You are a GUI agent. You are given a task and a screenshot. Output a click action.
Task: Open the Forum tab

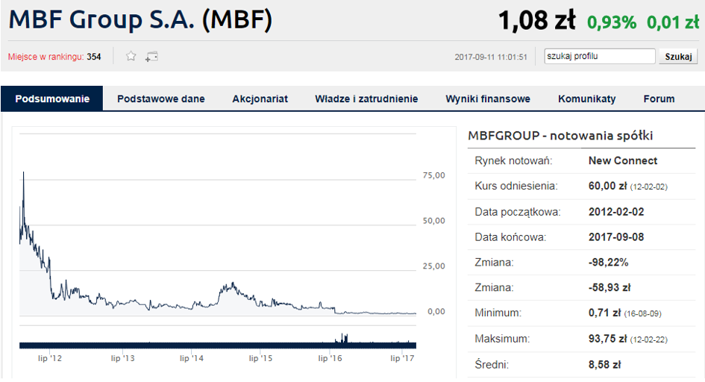click(659, 98)
